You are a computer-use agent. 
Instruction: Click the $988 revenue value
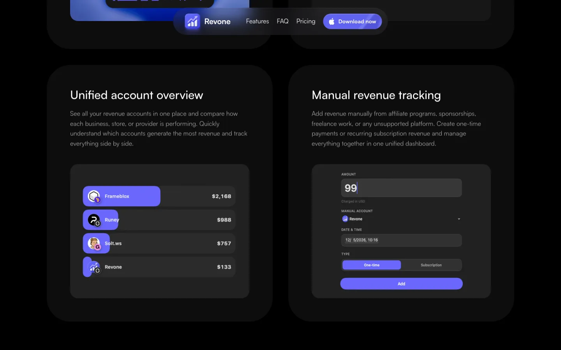click(224, 220)
